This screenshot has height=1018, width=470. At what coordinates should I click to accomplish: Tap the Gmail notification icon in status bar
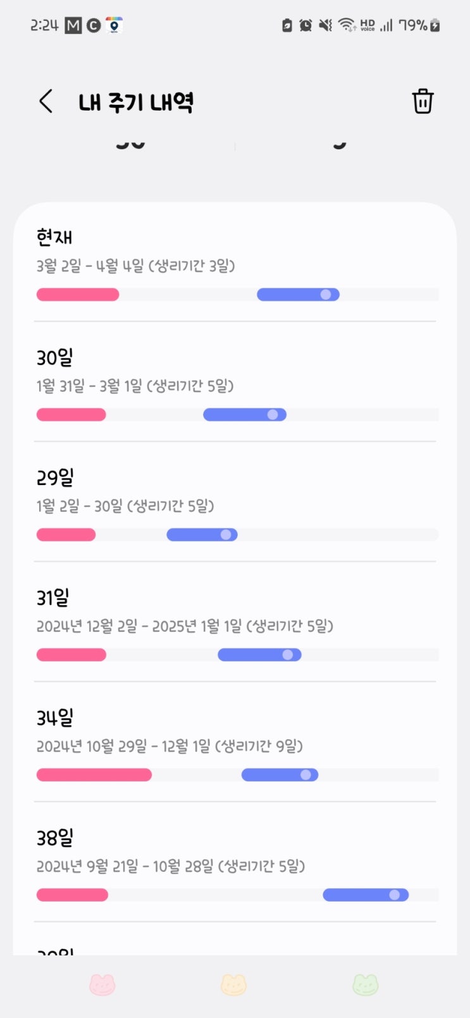[73, 25]
